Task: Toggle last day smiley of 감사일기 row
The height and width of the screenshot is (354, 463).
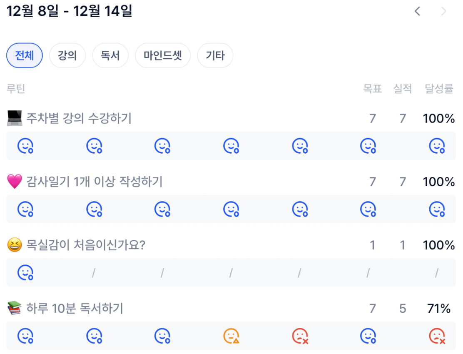Action: (437, 209)
